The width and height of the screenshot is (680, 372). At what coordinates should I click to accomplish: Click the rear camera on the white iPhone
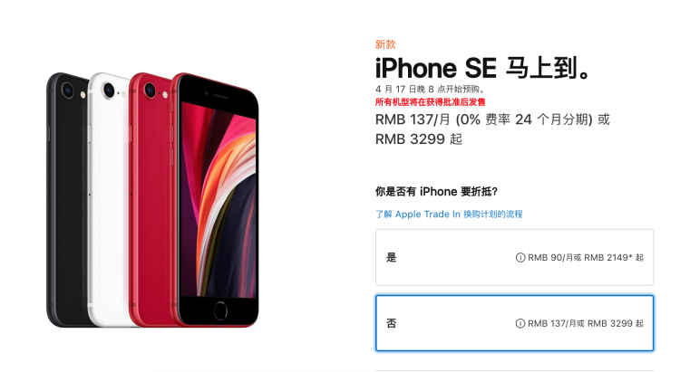[109, 91]
